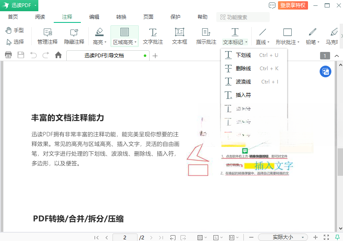Select the marker pen tool at toolbar end
The width and height of the screenshot is (343, 241).
(332, 36)
